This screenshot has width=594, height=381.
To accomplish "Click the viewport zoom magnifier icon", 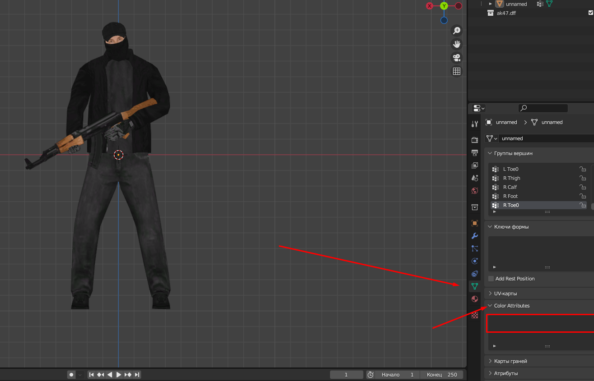I will [457, 30].
